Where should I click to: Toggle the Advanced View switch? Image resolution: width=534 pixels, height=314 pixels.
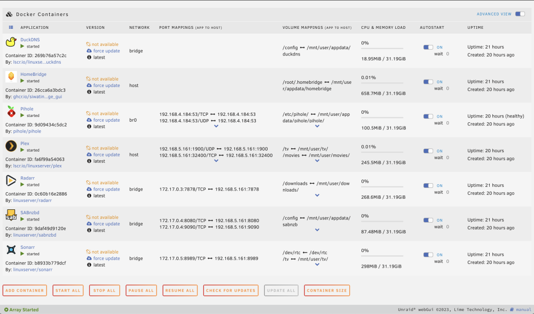[520, 14]
